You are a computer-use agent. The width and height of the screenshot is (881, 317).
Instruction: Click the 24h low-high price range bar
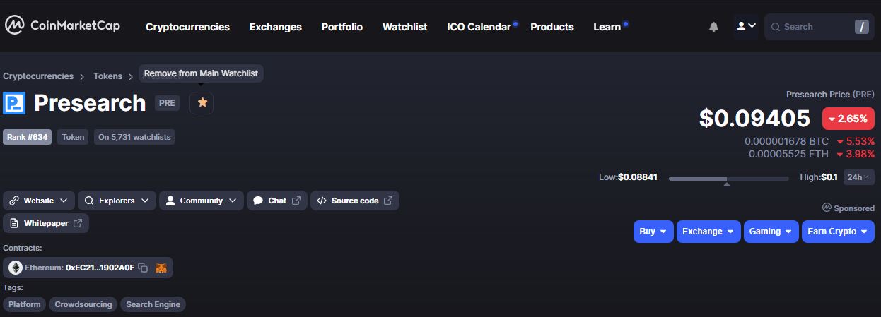tap(728, 179)
